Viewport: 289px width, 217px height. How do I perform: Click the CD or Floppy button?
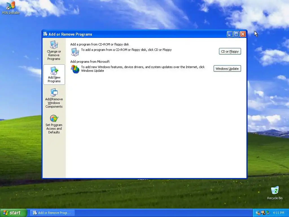(x=230, y=51)
